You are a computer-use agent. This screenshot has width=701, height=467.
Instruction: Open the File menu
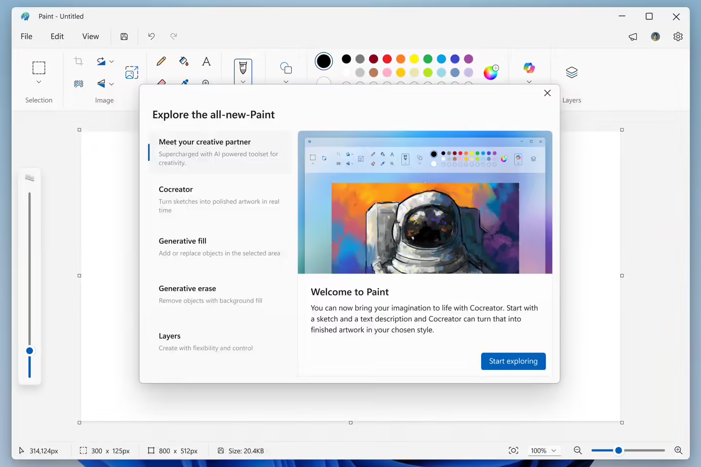point(27,36)
